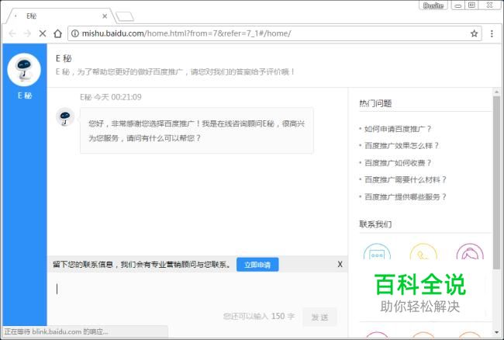This screenshot has width=504, height=340.
Task: Stop page loading with the X button
Action: click(43, 33)
